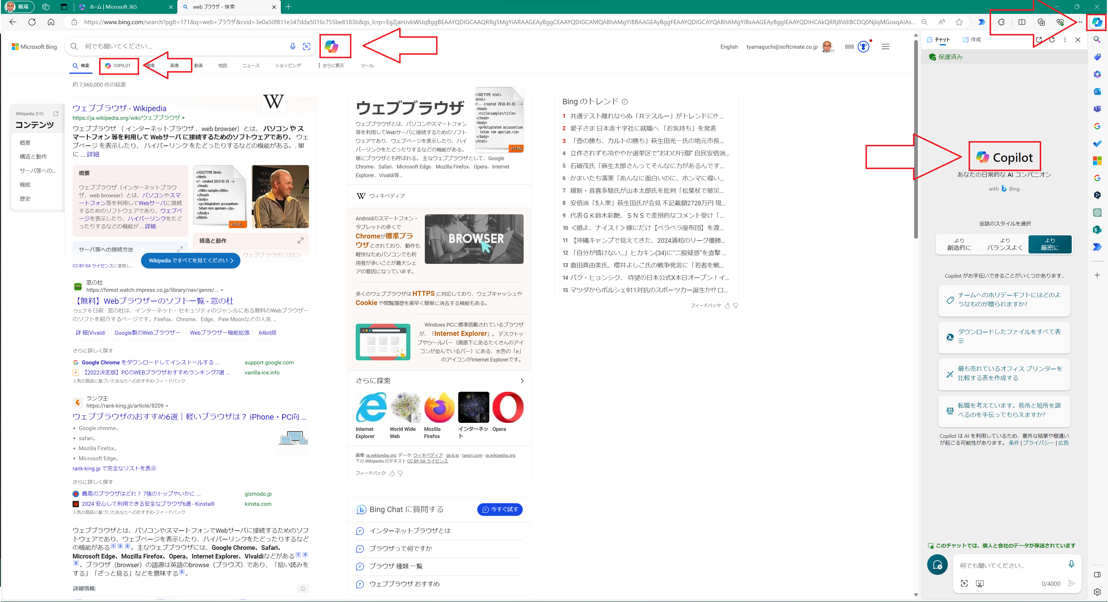Open the Shopping tag icon in sidebar
The height and width of the screenshot is (602, 1108).
[x=1097, y=57]
